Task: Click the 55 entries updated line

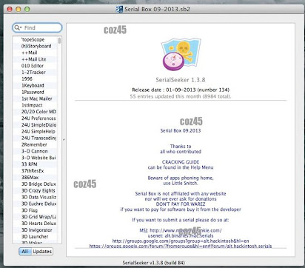Action: tap(181, 96)
